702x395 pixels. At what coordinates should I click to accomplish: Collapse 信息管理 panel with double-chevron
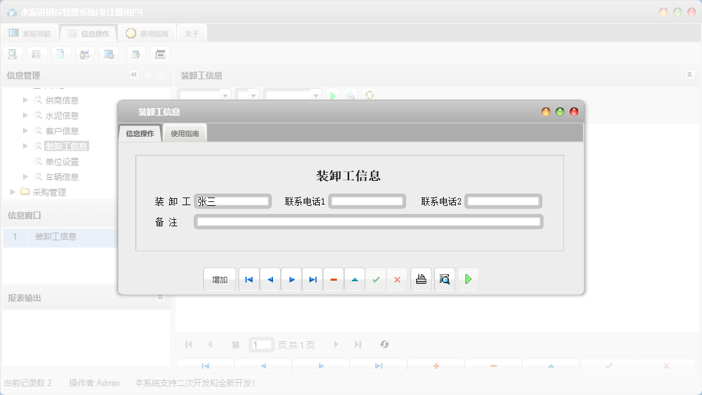(x=134, y=75)
